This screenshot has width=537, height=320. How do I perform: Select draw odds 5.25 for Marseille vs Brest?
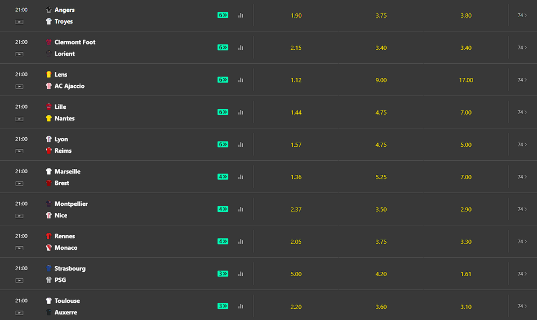tap(381, 177)
